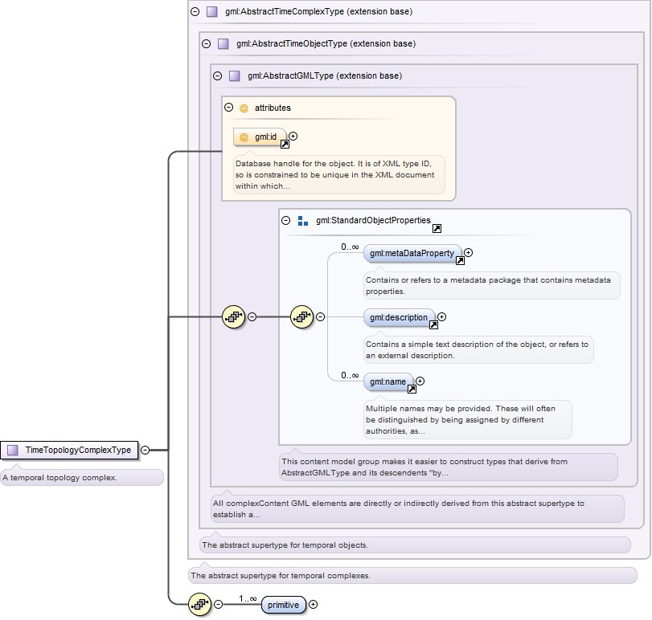Image resolution: width=652 pixels, height=620 pixels.
Task: Collapse the sequence compositor before primitive
Action: [x=219, y=605]
